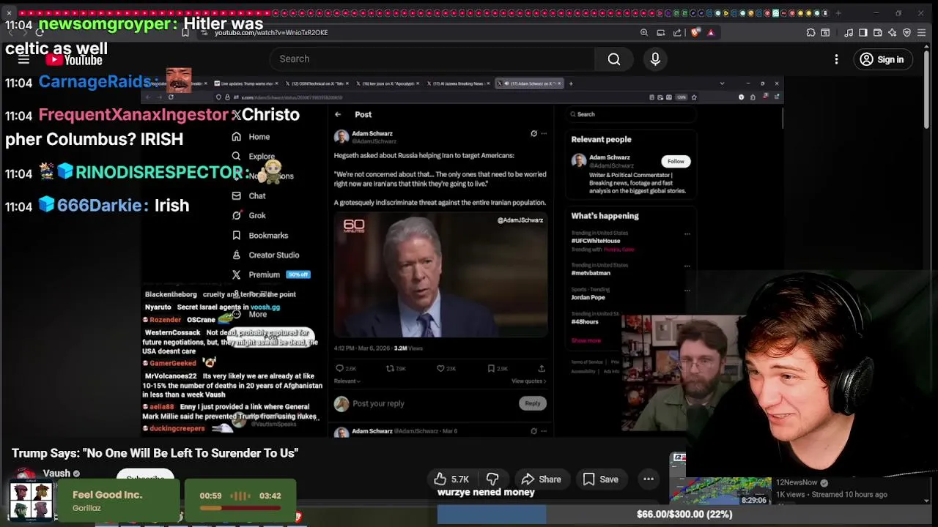Open the Brave VPN shield icon
Screen dimensions: 938x527
tap(907, 32)
